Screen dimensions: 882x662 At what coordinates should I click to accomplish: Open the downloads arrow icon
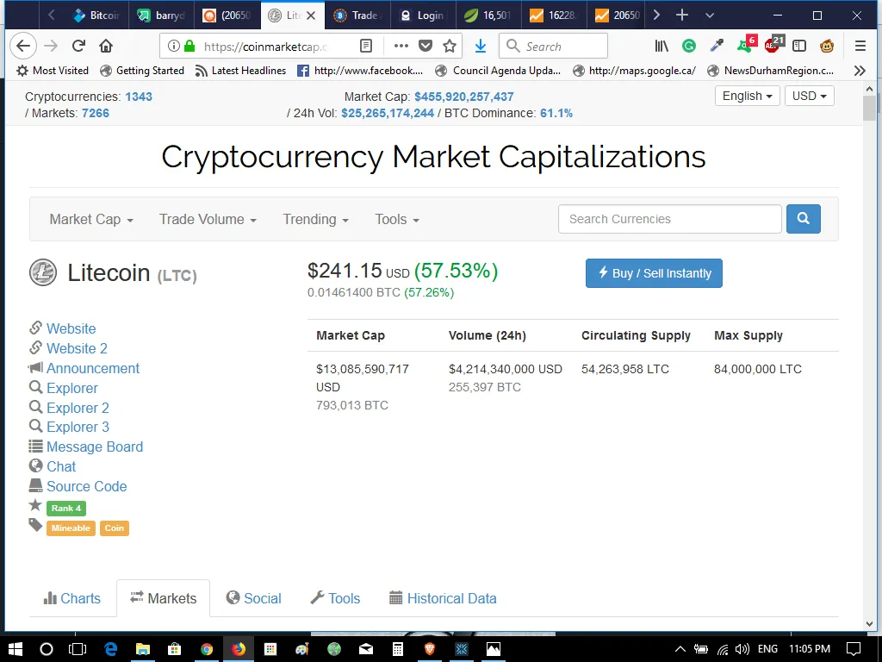click(481, 47)
